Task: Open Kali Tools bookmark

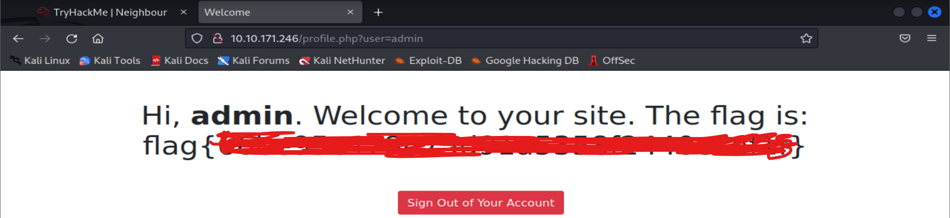Action: 110,61
